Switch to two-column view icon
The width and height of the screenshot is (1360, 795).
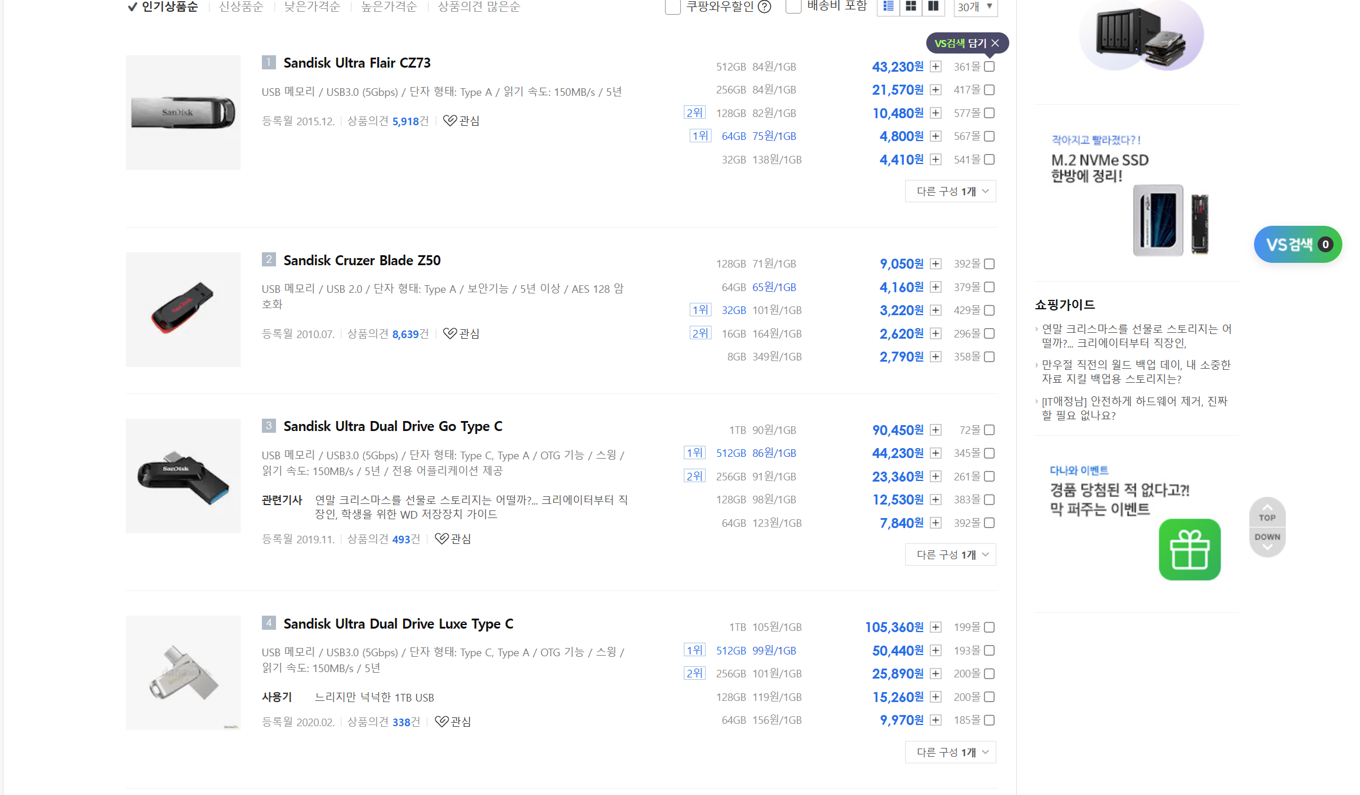(933, 6)
